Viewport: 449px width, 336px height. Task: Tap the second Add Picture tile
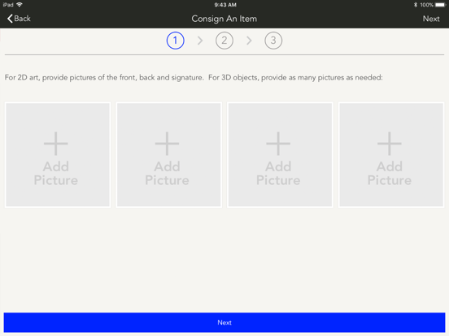169,155
